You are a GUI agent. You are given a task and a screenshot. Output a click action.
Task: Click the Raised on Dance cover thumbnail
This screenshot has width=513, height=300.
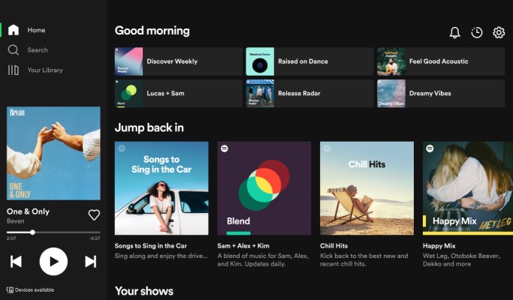click(x=260, y=61)
